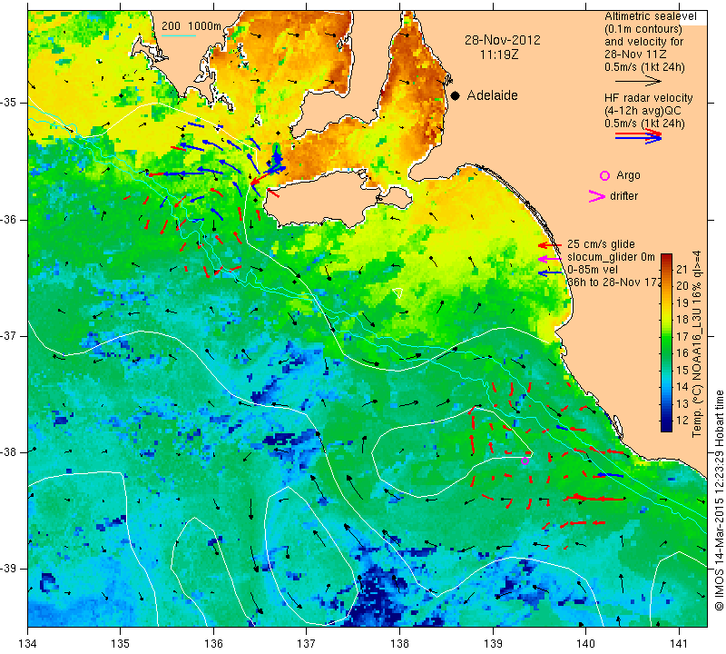
Task: Click the 'Argo' legend label
Action: click(628, 175)
